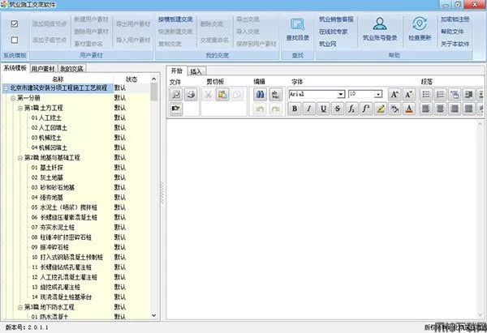487x333 pixels.
Task: Collapse the 第1篇 土方工程 tree node
Action: point(20,108)
